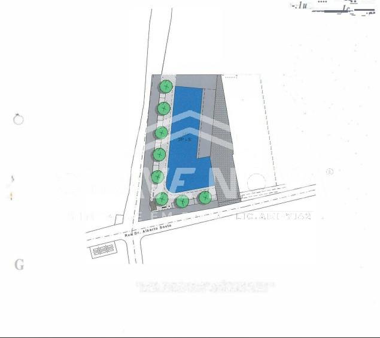Screen dimensions: 380x338
Task: Click the topmost green tree symbol
Action: [166, 86]
